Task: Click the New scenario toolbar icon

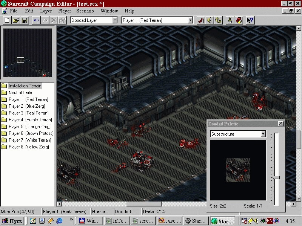Action: [x=7, y=20]
